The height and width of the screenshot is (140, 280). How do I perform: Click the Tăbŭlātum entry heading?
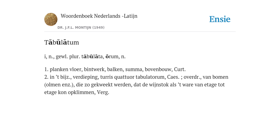click(x=62, y=42)
